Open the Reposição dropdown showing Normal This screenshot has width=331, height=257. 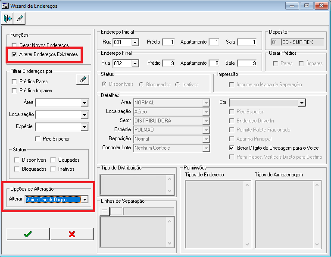206,139
